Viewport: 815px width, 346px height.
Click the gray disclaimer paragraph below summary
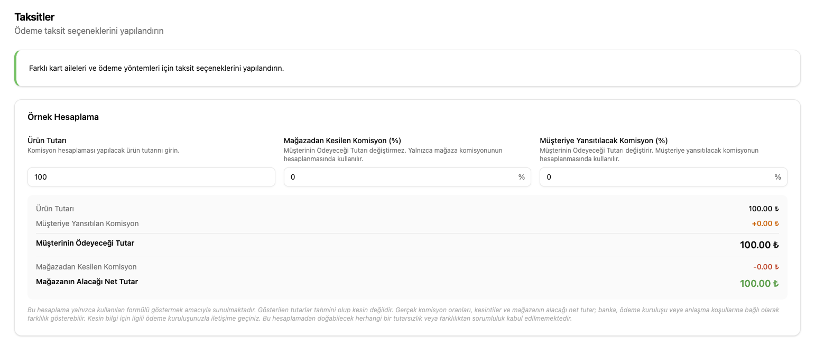click(x=403, y=314)
